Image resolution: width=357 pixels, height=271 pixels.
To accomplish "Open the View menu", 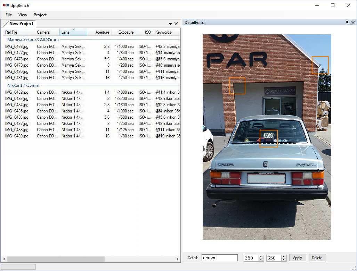I will [x=23, y=15].
